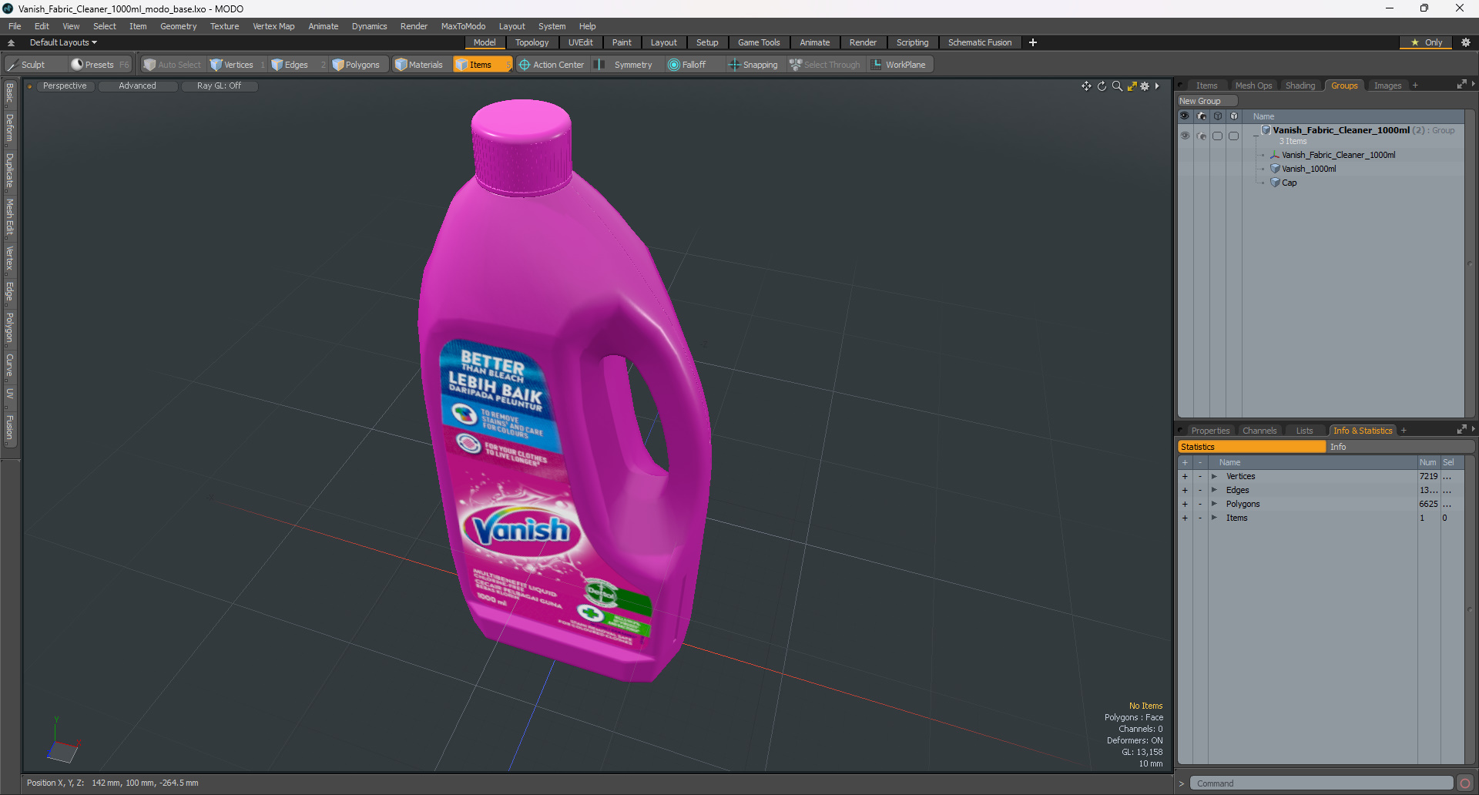Screen dimensions: 1479x795
Task: Activate Items selection mode
Action: 481,65
